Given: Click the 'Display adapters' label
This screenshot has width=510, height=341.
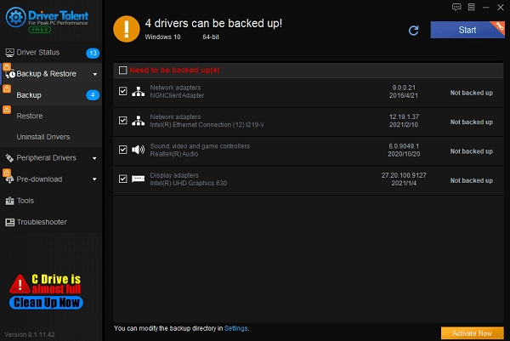Looking at the screenshot, I should [174, 175].
